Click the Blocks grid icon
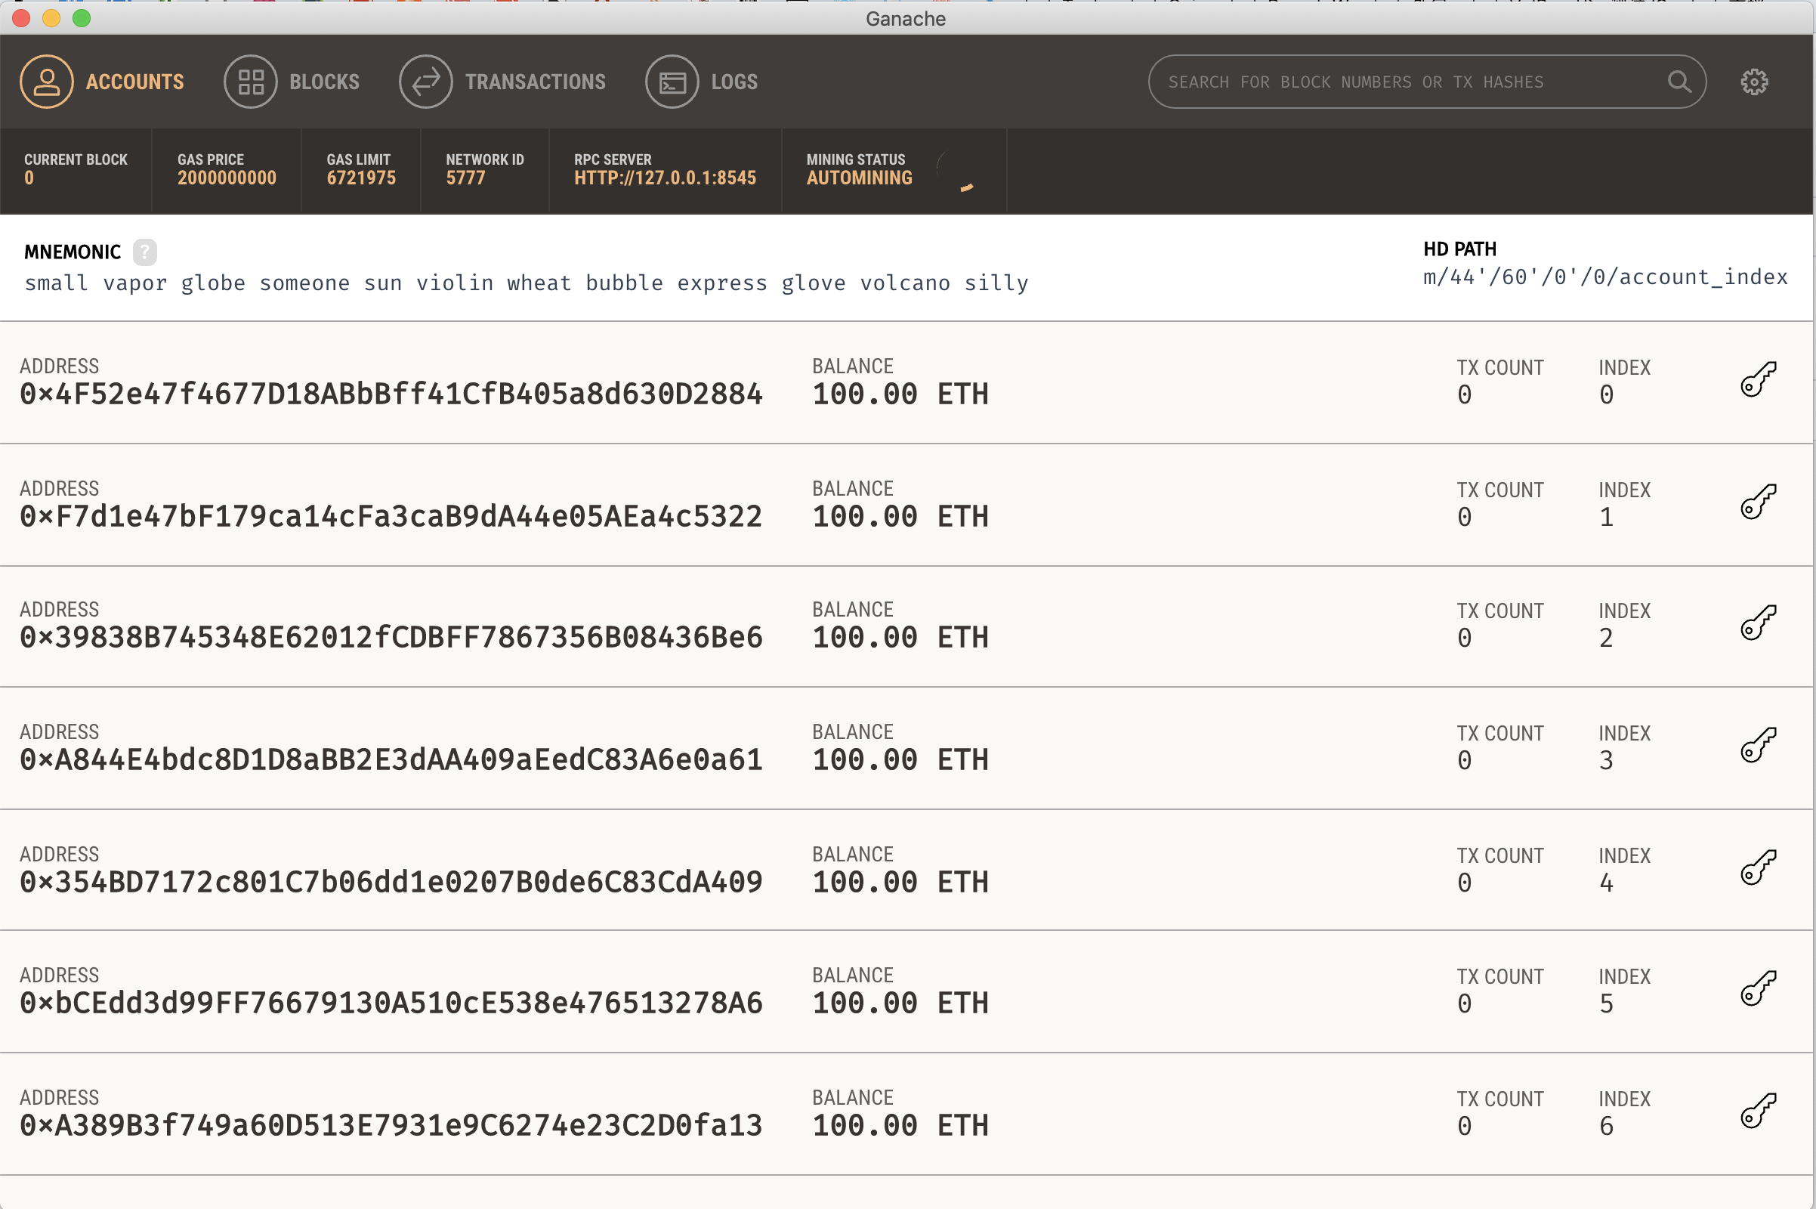 click(251, 82)
